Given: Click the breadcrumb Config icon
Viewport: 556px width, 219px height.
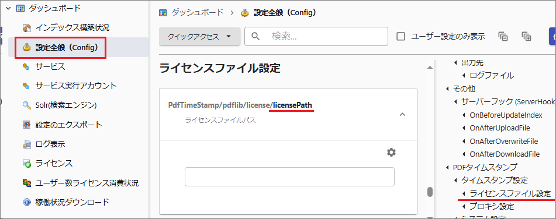Looking at the screenshot, I should 244,13.
